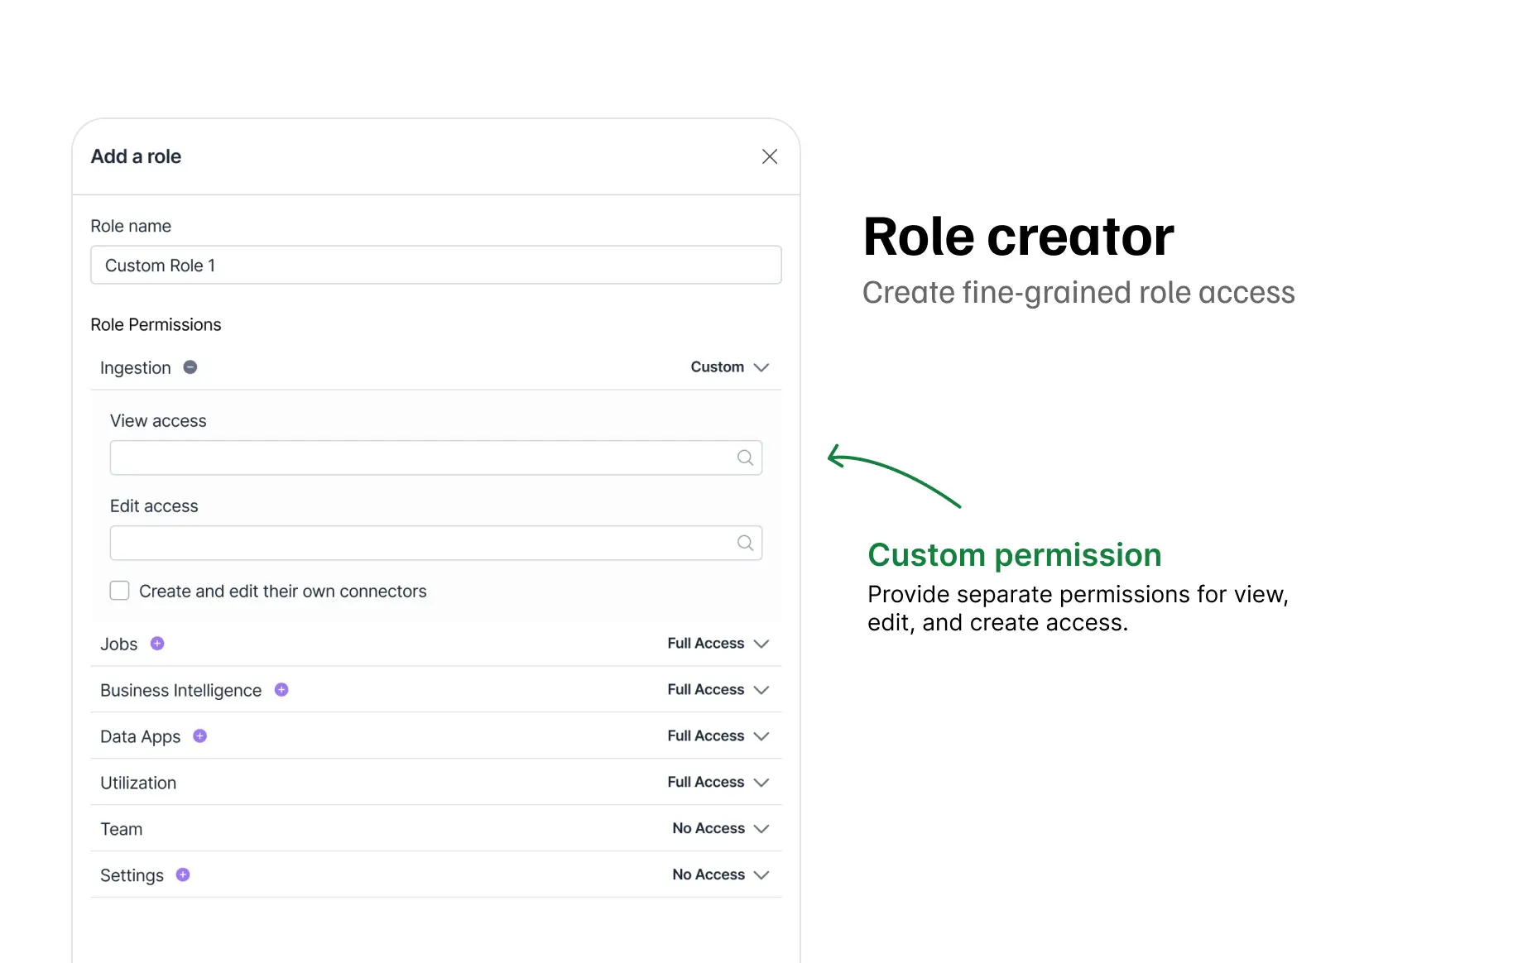Expand Business Intelligence with the plus icon

pos(281,690)
